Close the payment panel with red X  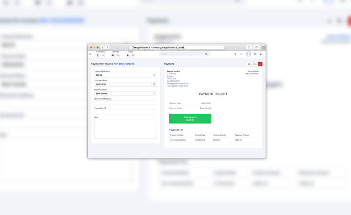coord(260,64)
